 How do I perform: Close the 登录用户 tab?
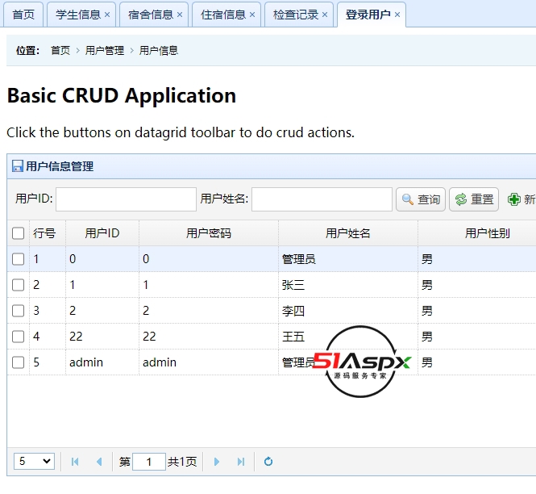[x=397, y=15]
